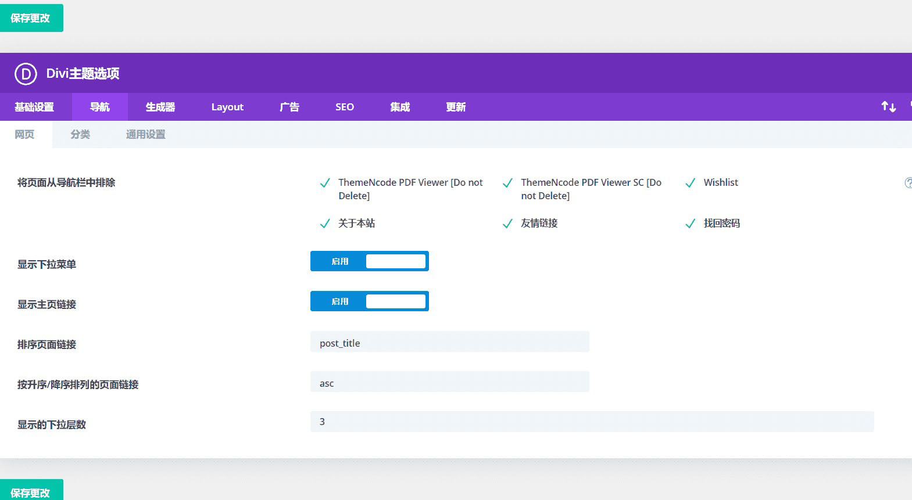This screenshot has width=912, height=500.
Task: Toggle the 找回密码 page checkmark
Action: point(690,224)
